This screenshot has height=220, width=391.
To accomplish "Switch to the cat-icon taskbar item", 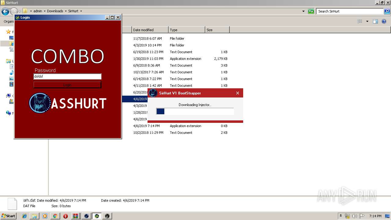I will pos(107,216).
